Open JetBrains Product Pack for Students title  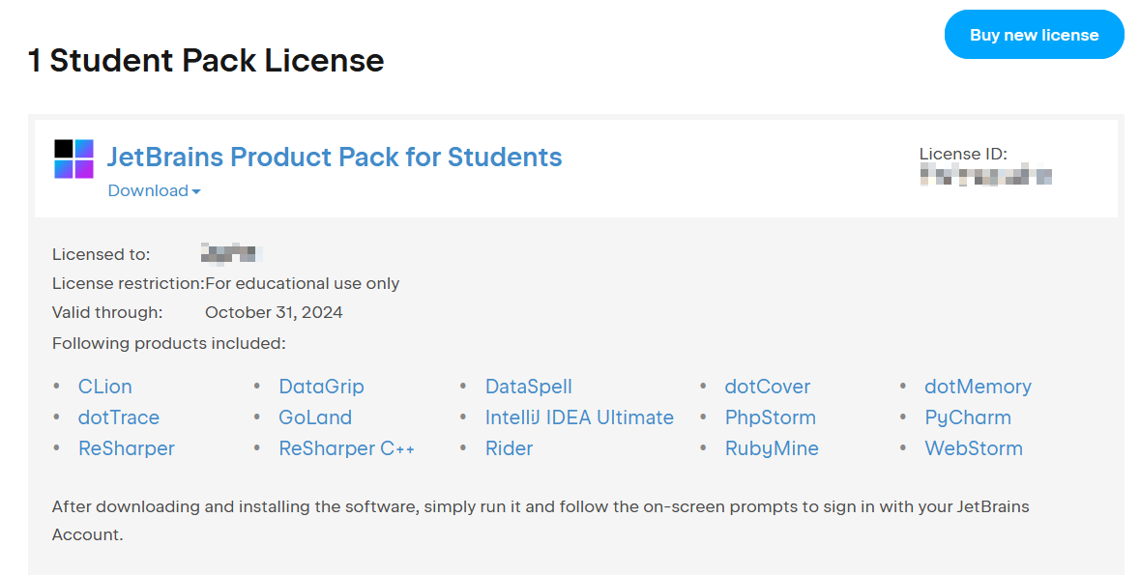[x=334, y=157]
